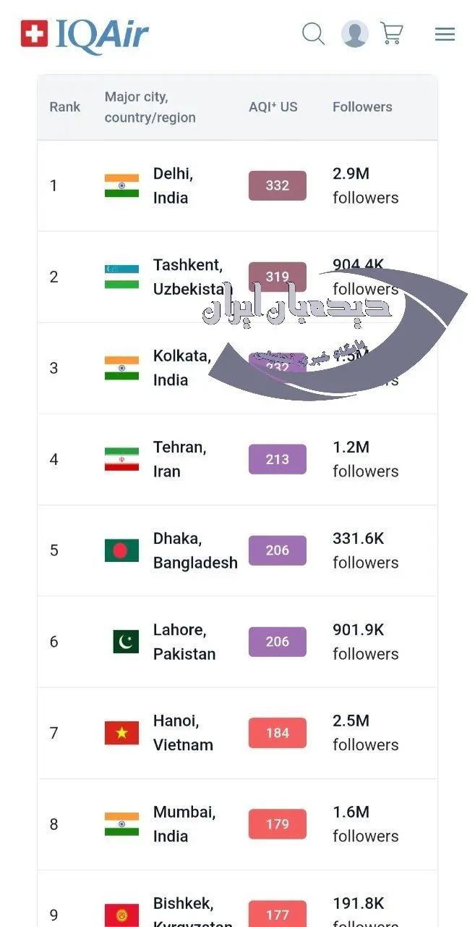The width and height of the screenshot is (475, 927).
Task: Click Delhi's AQI 332 badge
Action: tap(278, 185)
